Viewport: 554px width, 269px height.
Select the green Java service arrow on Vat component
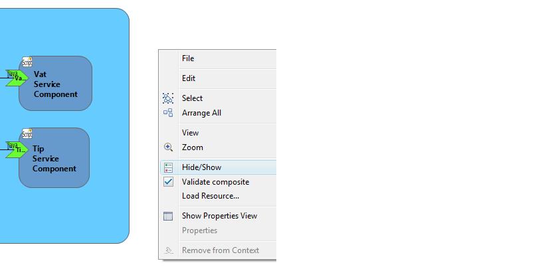17,78
